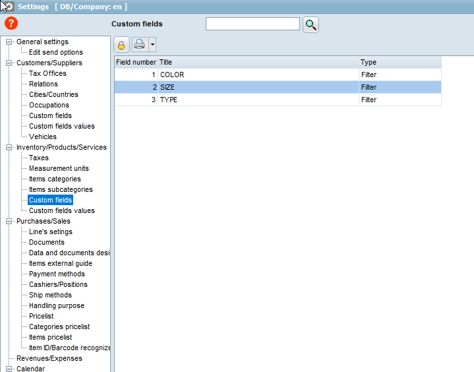Collapse the Purchases/Sales node

click(x=9, y=221)
